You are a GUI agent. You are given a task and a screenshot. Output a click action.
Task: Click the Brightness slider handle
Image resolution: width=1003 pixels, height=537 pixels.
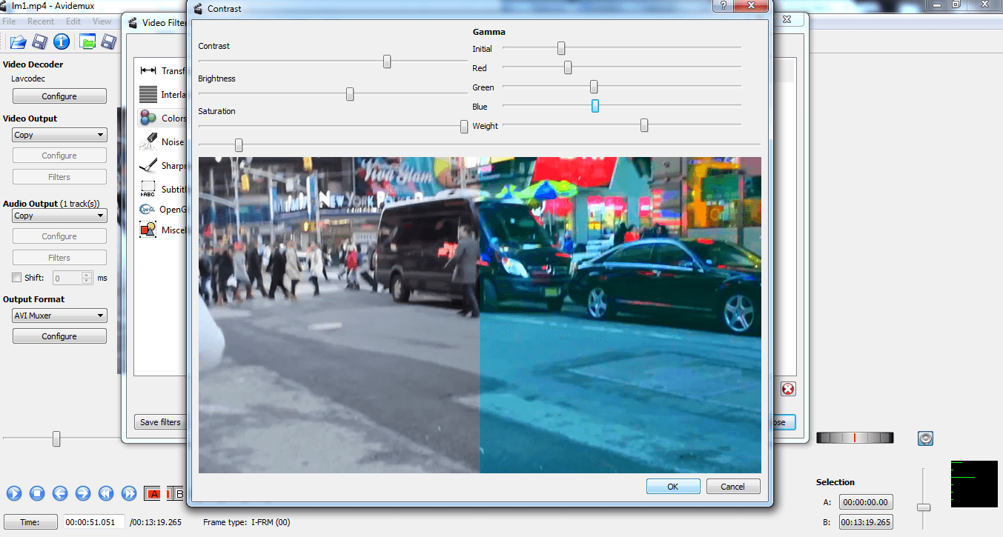[350, 94]
